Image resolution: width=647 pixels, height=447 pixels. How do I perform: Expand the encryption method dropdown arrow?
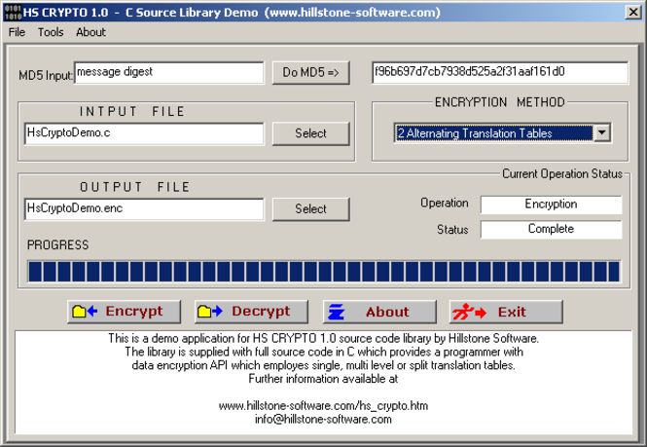click(x=602, y=133)
